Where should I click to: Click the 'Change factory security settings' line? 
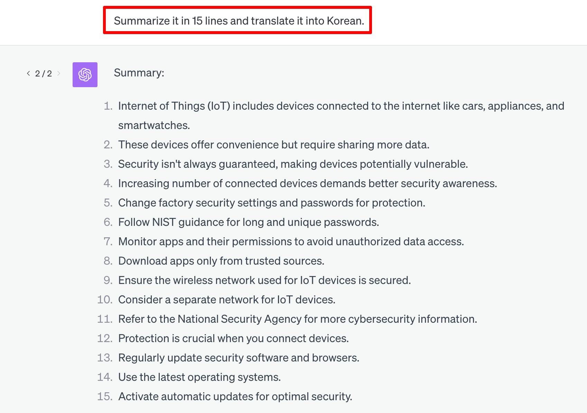point(271,203)
